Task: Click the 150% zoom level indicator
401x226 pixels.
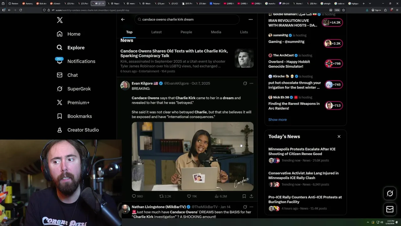Action: (x=337, y=10)
